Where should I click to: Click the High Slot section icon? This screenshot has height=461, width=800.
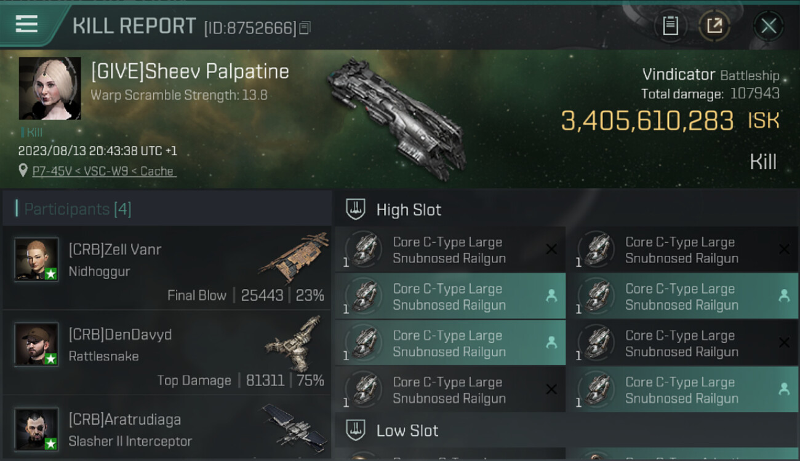(356, 210)
